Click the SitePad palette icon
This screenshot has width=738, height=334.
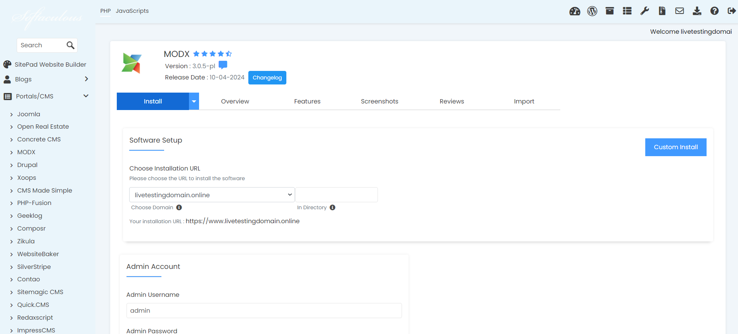click(7, 64)
